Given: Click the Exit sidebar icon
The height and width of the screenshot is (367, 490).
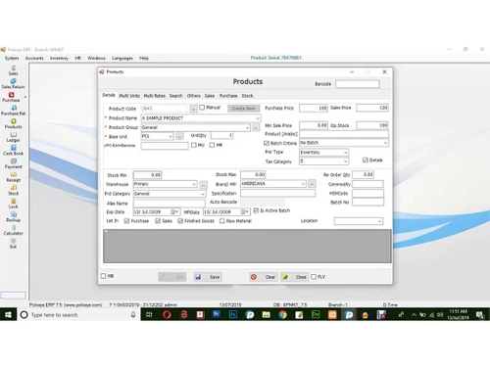Looking at the screenshot, I should pyautogui.click(x=14, y=244).
